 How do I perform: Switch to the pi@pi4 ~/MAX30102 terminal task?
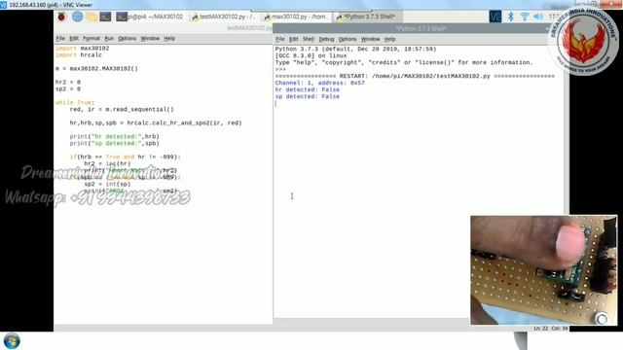click(150, 17)
